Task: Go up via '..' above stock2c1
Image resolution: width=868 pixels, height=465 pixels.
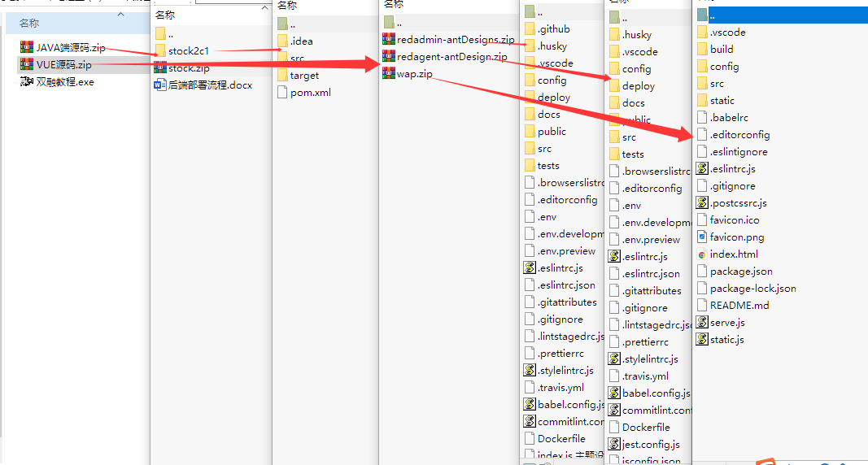Action: [164, 33]
